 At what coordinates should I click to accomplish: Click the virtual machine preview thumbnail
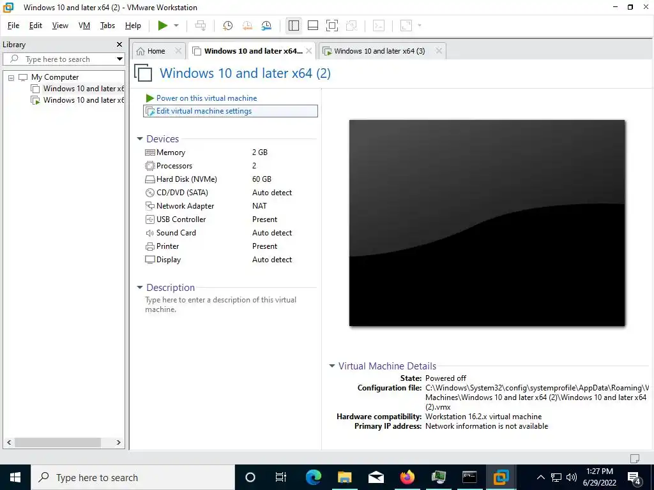click(x=487, y=223)
